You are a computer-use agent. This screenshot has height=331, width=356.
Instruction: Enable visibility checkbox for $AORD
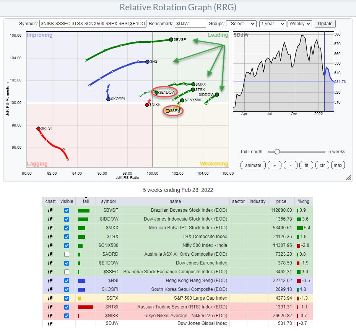tap(67, 254)
